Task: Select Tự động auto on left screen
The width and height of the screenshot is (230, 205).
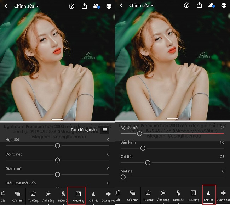Action: coord(33,196)
